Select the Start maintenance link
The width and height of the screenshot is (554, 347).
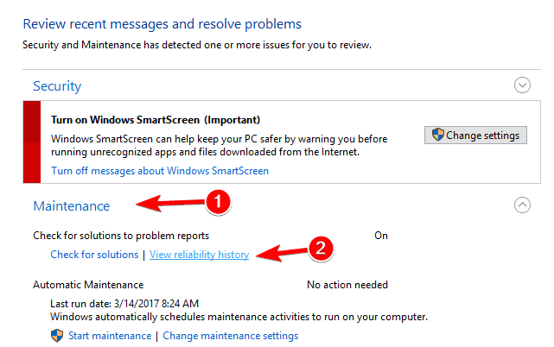[x=109, y=336]
